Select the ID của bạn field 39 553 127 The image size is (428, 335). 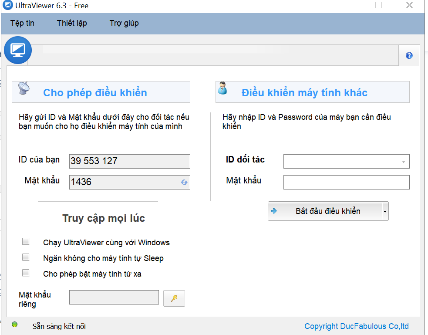[x=130, y=161]
